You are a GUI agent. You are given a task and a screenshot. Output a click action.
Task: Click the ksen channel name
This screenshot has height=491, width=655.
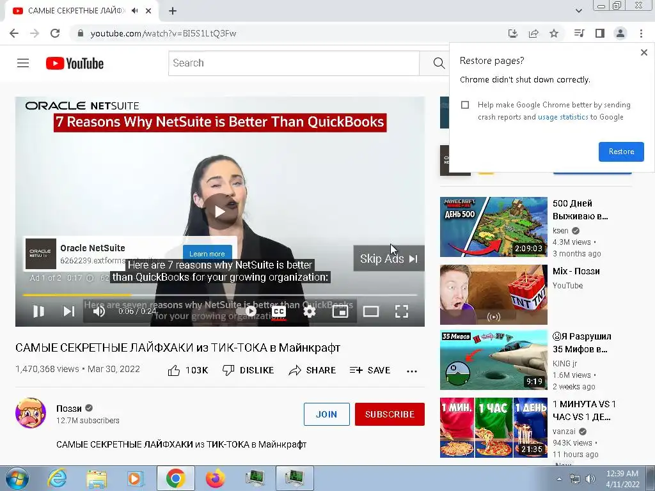[560, 230]
